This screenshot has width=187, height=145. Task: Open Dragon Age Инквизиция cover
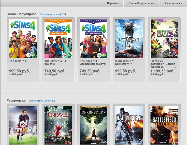(94, 125)
